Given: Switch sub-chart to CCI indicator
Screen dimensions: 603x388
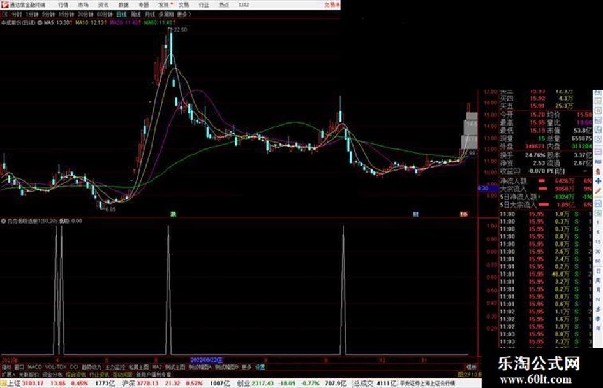Looking at the screenshot, I should click(x=74, y=367).
